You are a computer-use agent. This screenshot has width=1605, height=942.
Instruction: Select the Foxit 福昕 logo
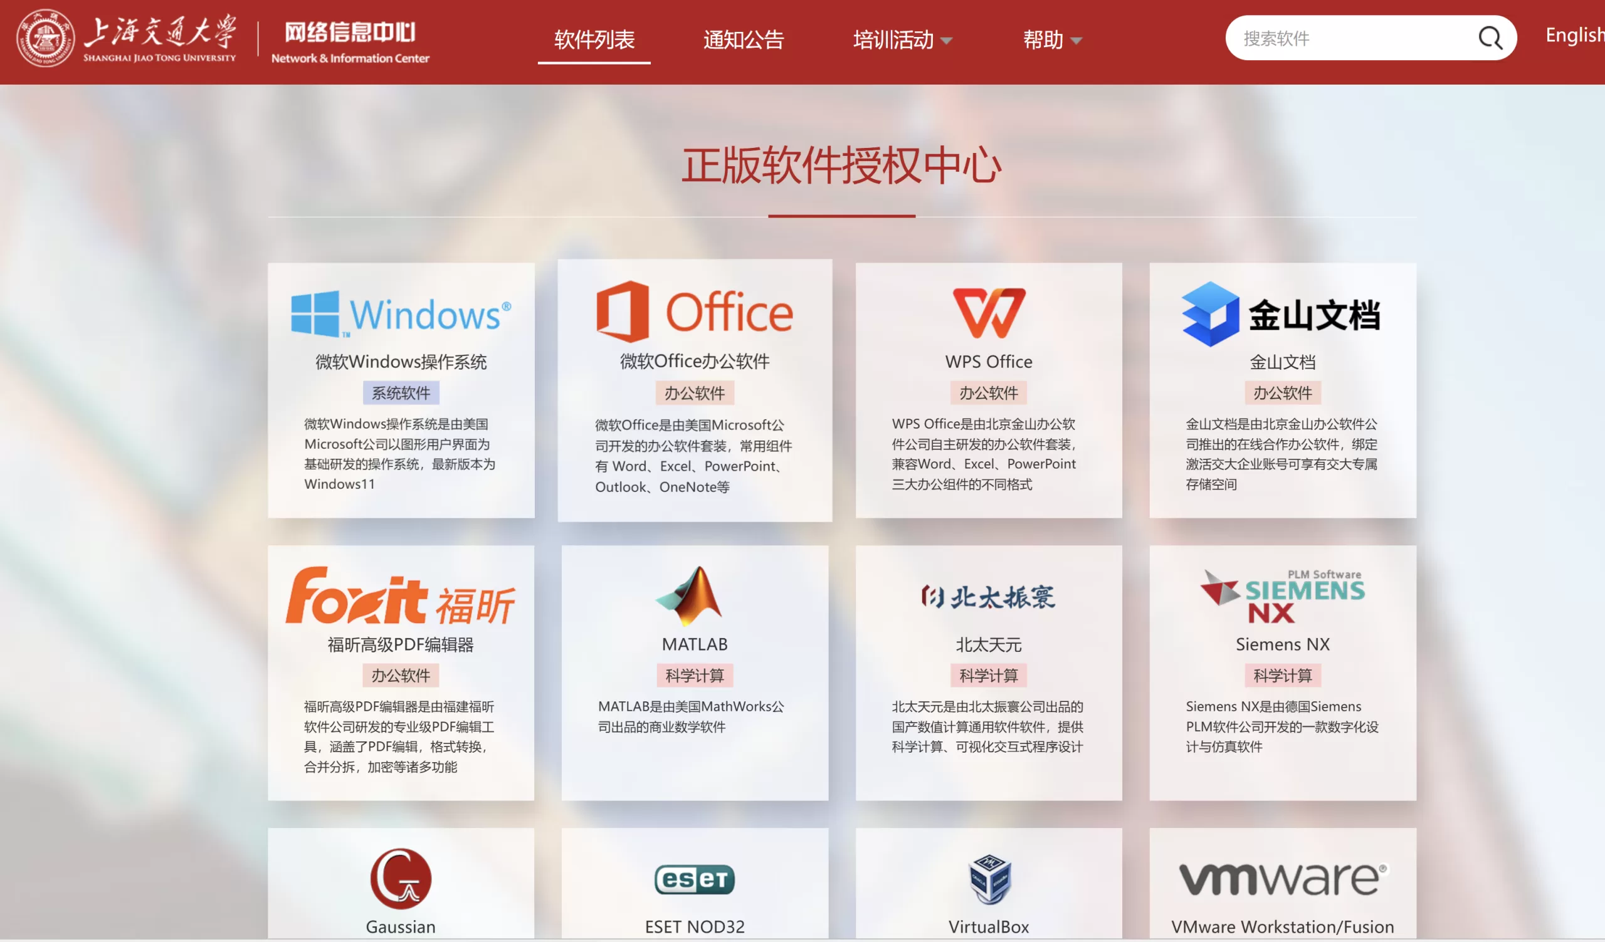tap(400, 597)
